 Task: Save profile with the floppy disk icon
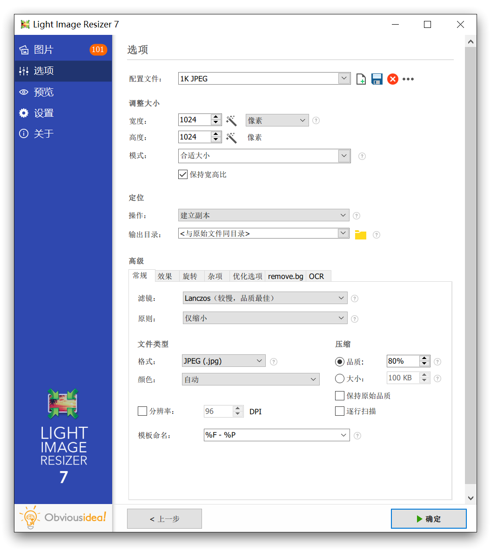377,79
